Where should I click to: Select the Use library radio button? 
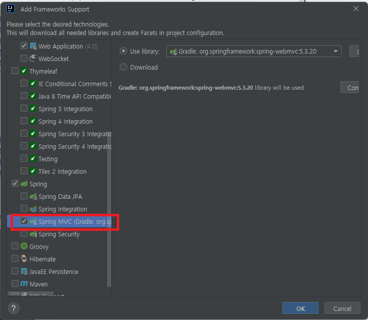coord(124,51)
